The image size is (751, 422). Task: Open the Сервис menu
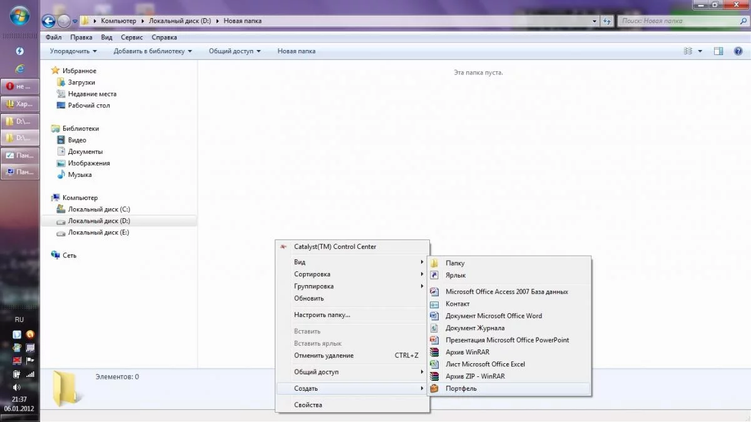(x=131, y=38)
